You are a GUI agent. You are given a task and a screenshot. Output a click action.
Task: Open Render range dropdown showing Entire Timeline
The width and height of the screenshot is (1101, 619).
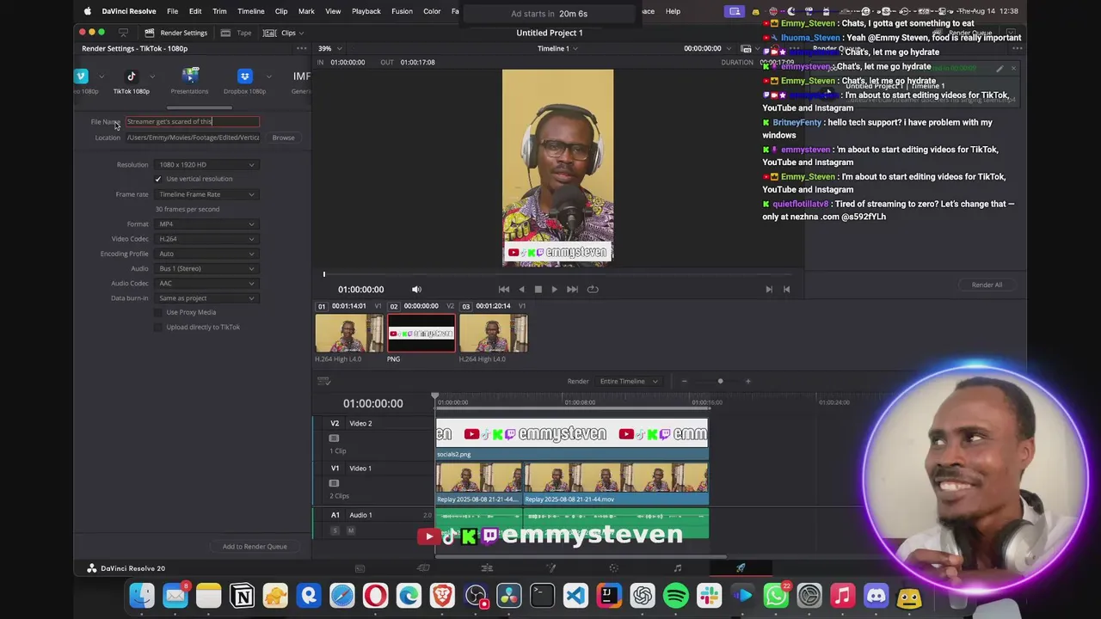(629, 382)
